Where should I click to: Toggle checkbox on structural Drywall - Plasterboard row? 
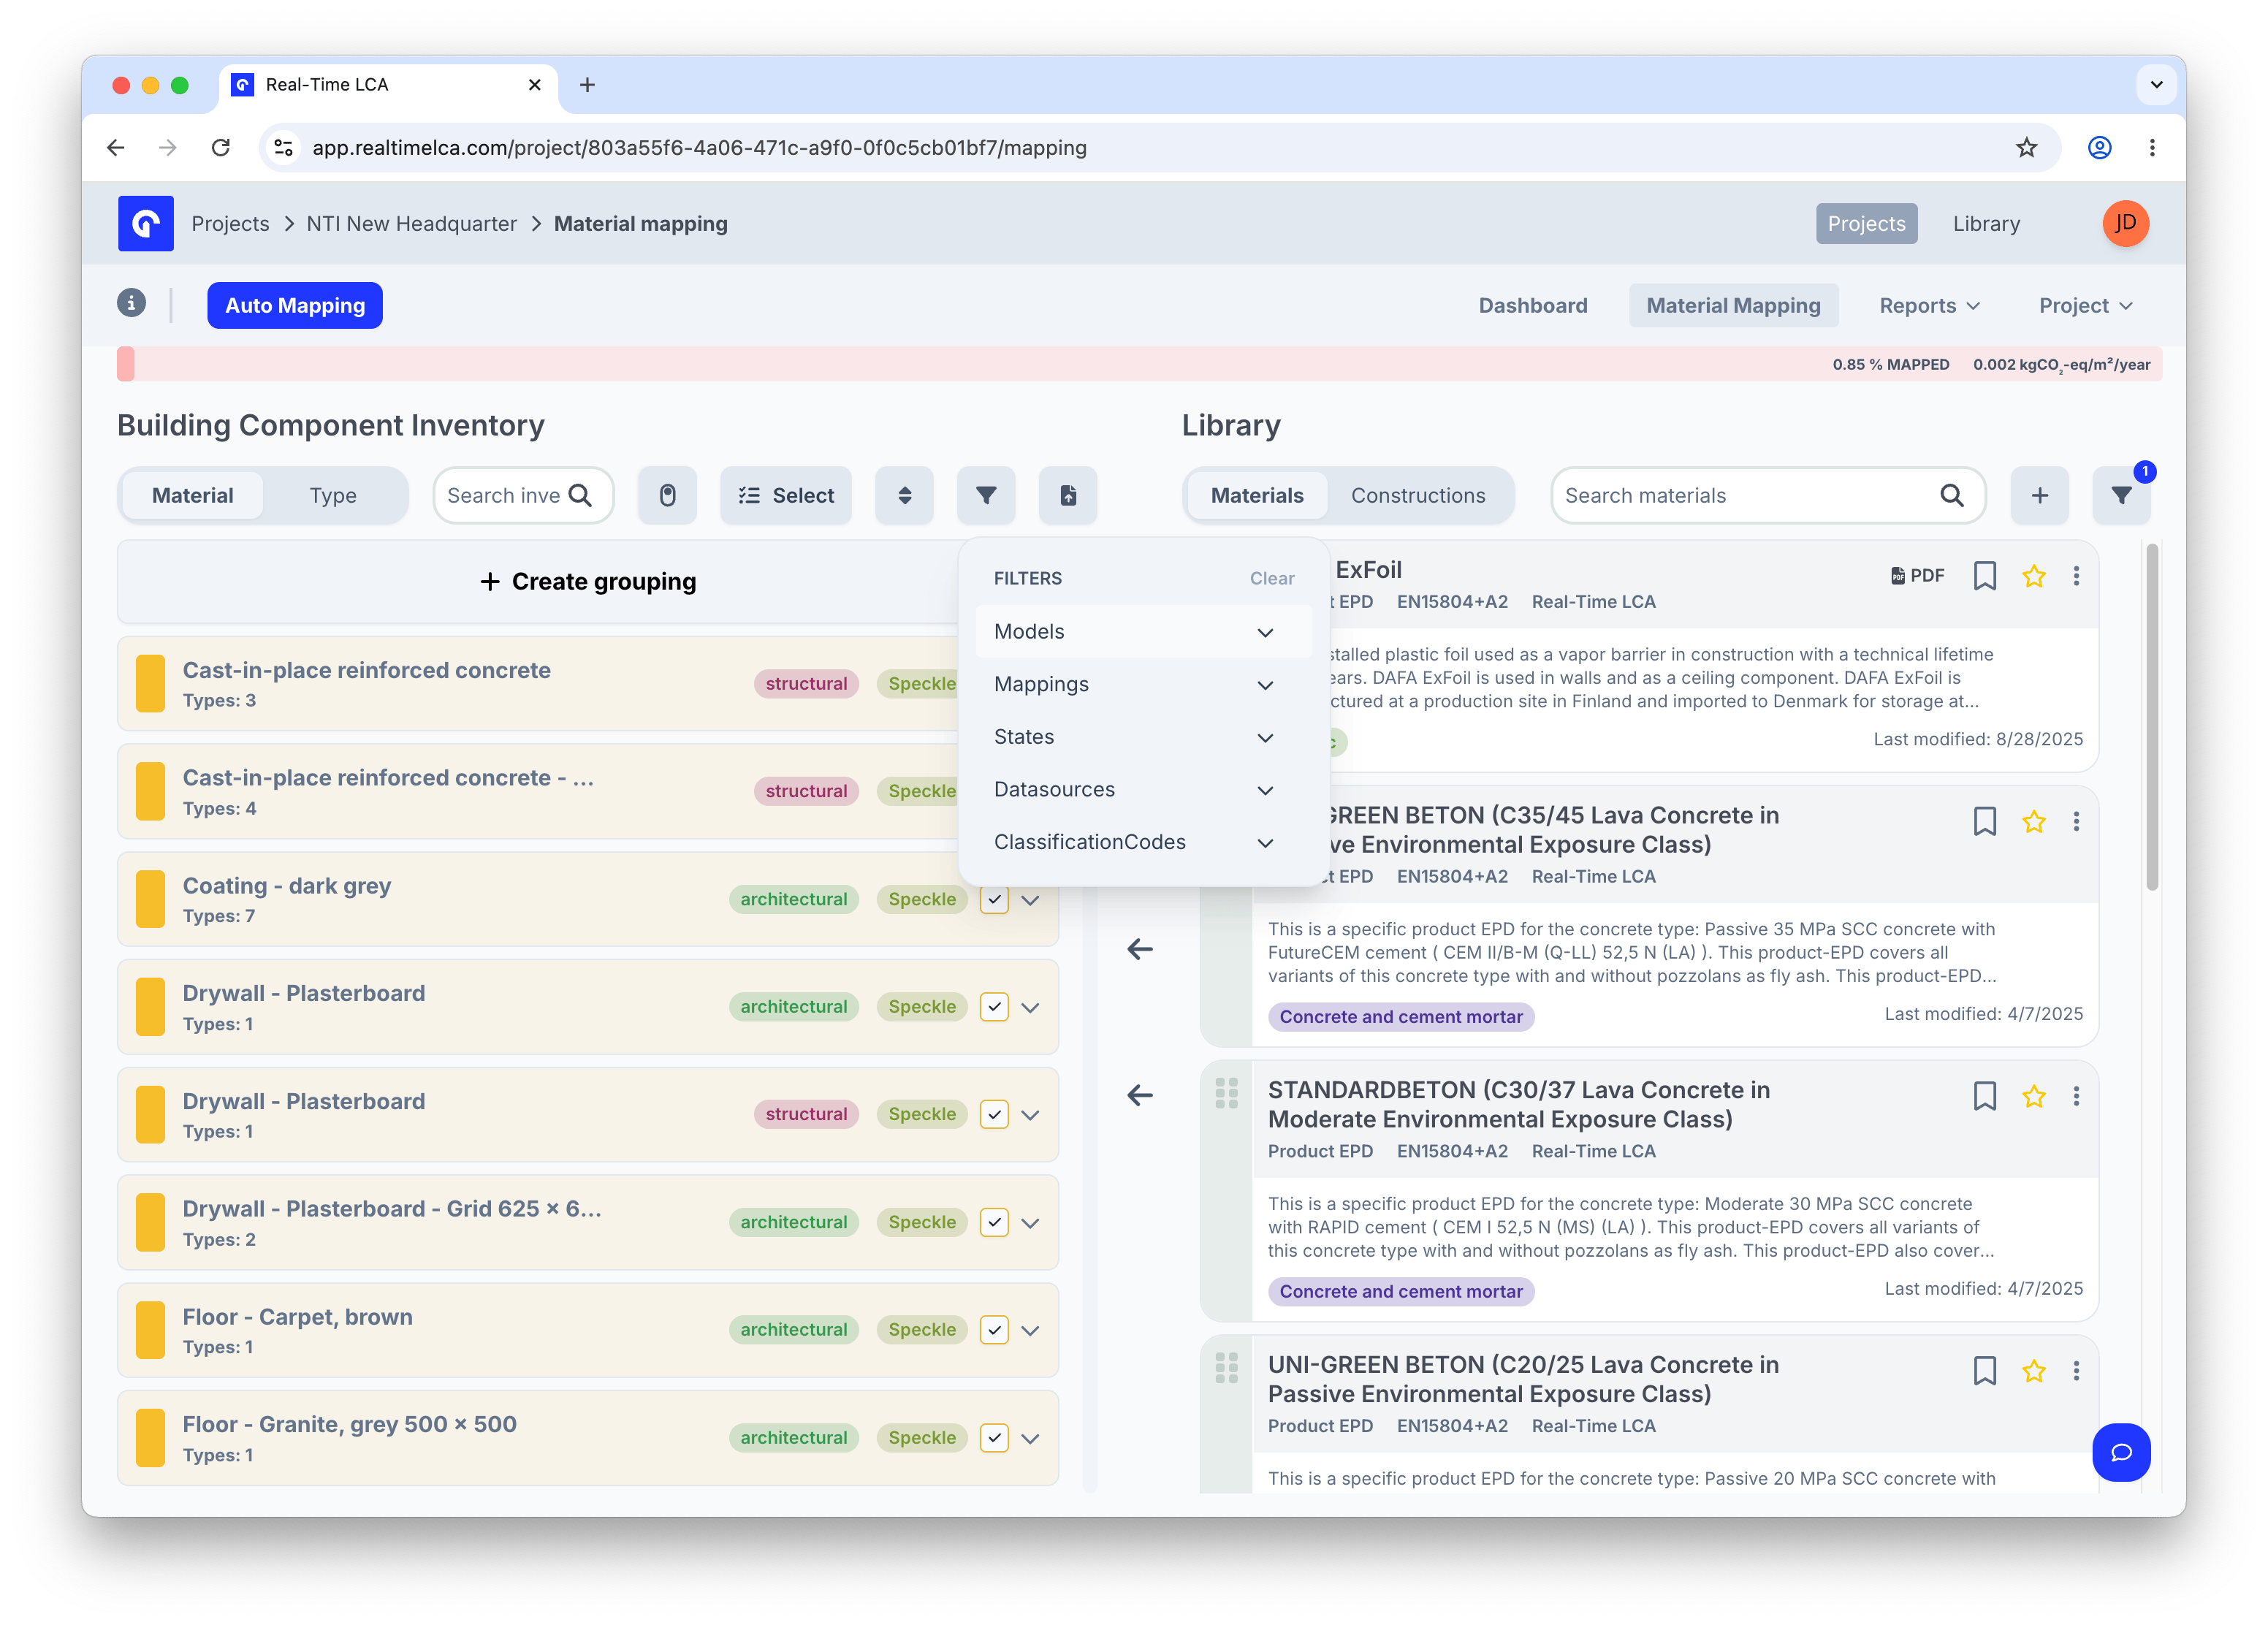993,1114
